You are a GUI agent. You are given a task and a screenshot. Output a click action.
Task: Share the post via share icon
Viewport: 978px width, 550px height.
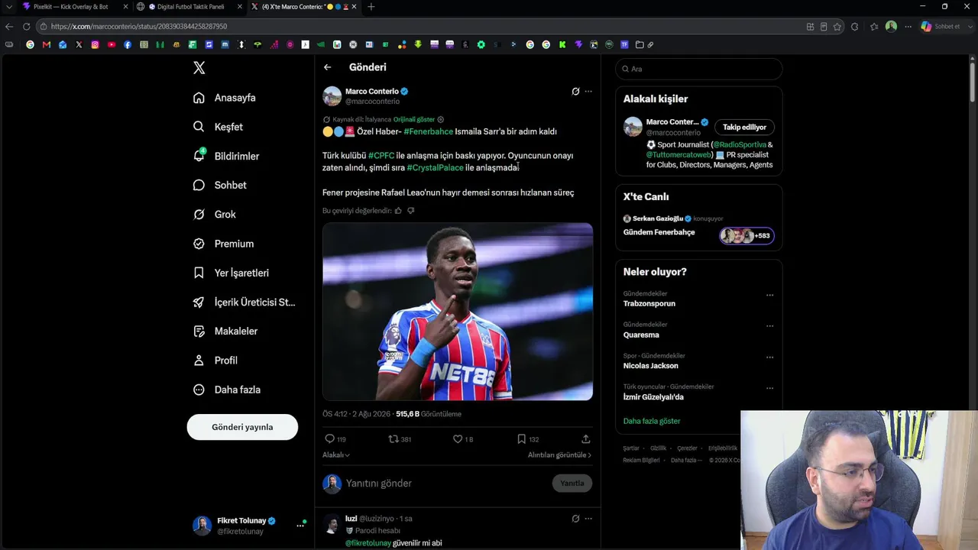(x=585, y=439)
